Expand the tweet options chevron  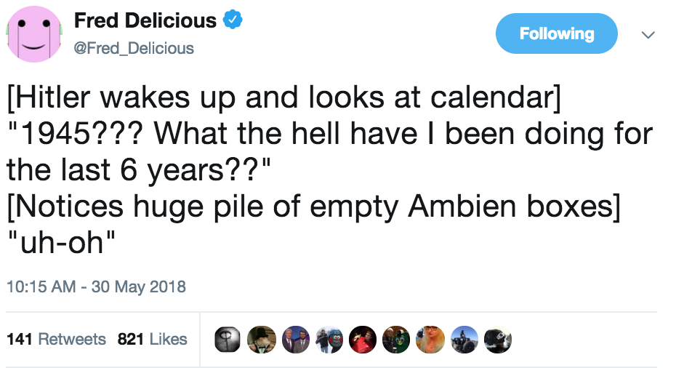click(648, 34)
